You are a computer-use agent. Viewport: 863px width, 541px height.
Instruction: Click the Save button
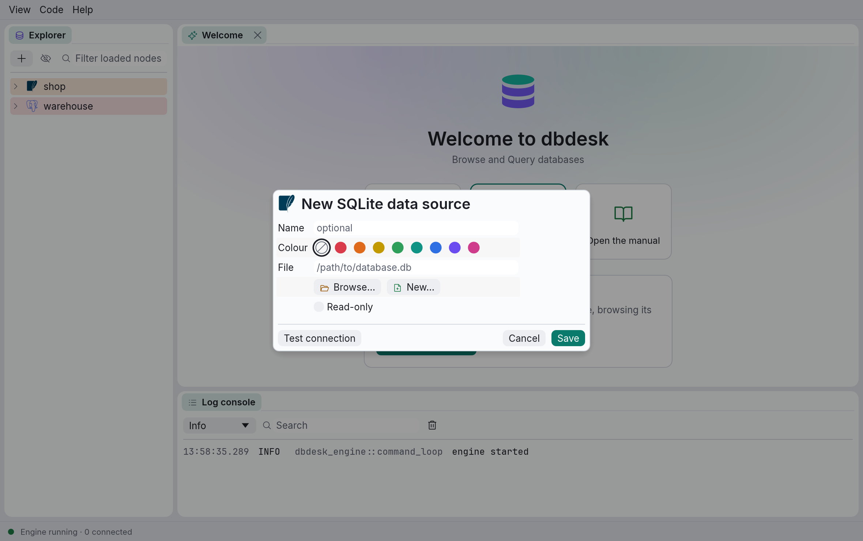tap(568, 338)
